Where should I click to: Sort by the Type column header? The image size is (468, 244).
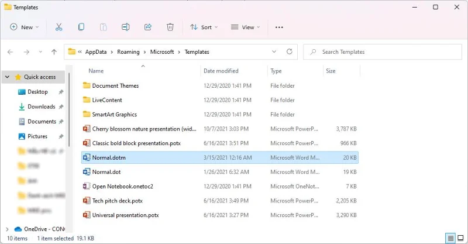(x=276, y=71)
